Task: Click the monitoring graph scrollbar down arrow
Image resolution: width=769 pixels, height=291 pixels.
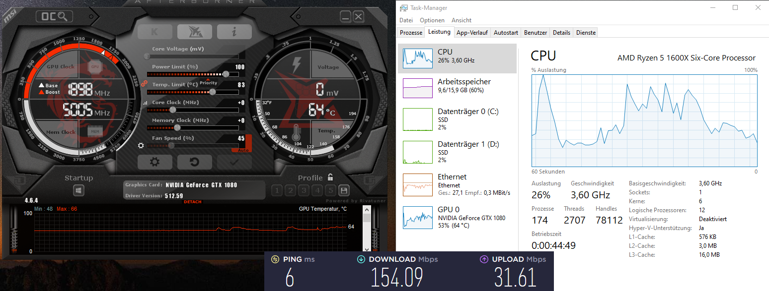Action: click(367, 248)
